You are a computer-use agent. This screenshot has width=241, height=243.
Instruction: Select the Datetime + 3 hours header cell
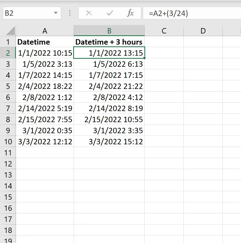click(x=109, y=42)
